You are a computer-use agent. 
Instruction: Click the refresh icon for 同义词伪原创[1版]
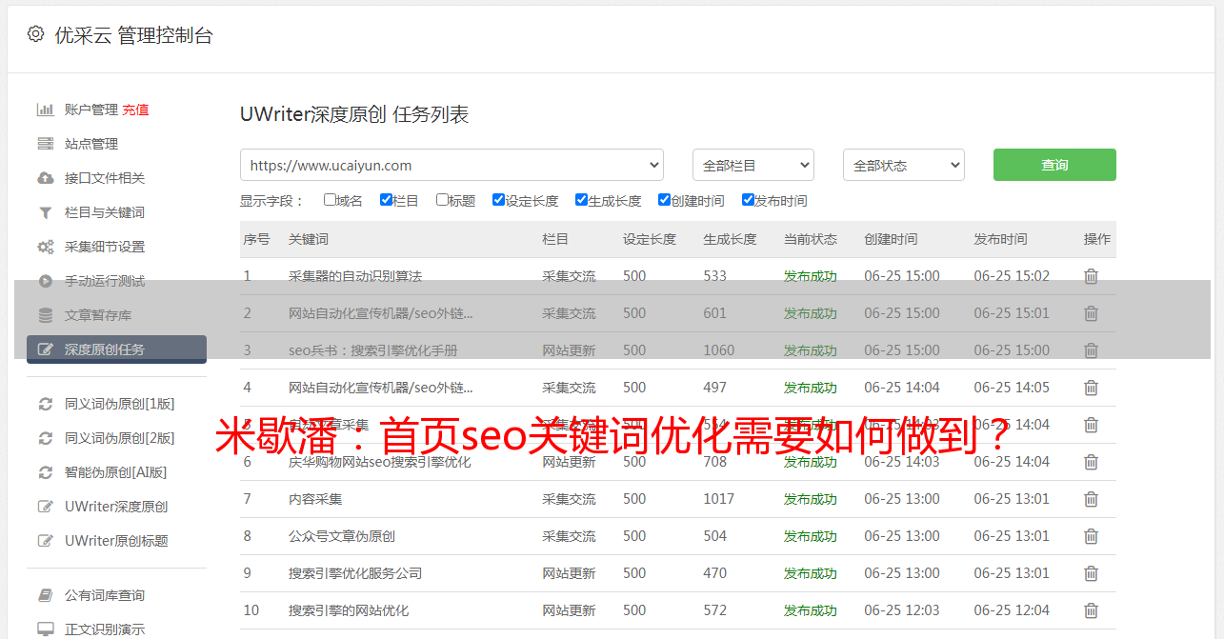(x=45, y=404)
